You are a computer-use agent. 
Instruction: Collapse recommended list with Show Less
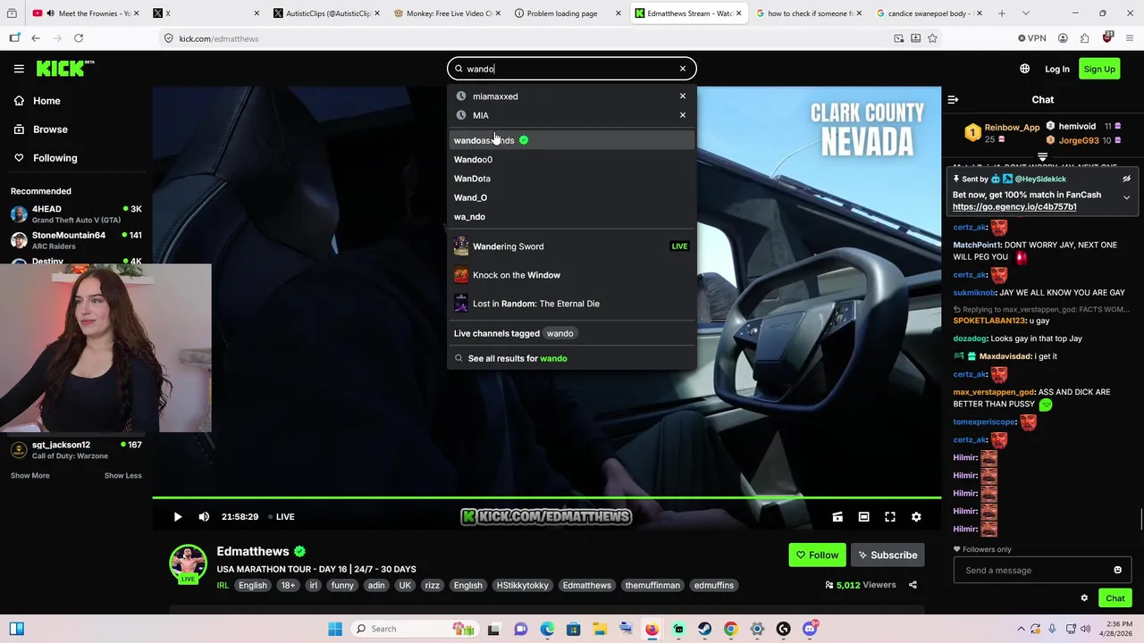click(122, 476)
